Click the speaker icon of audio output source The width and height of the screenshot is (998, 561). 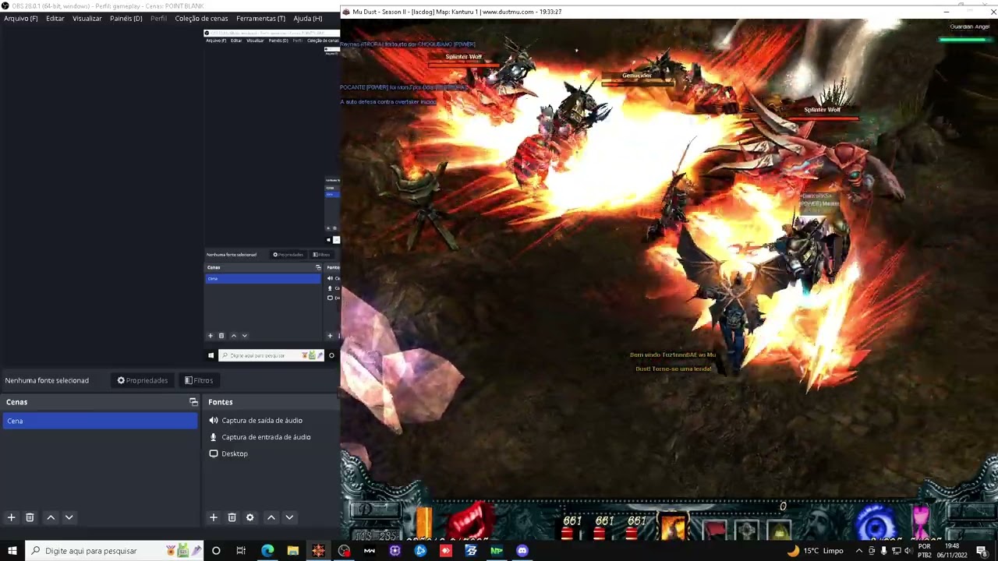(214, 421)
